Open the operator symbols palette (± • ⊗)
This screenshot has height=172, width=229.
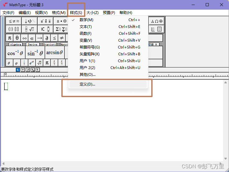tap(61, 21)
